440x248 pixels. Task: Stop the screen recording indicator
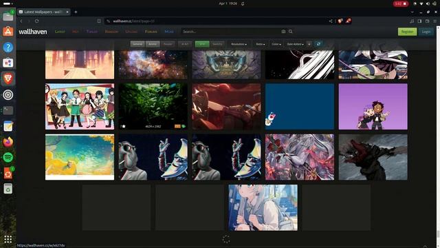coord(400,3)
